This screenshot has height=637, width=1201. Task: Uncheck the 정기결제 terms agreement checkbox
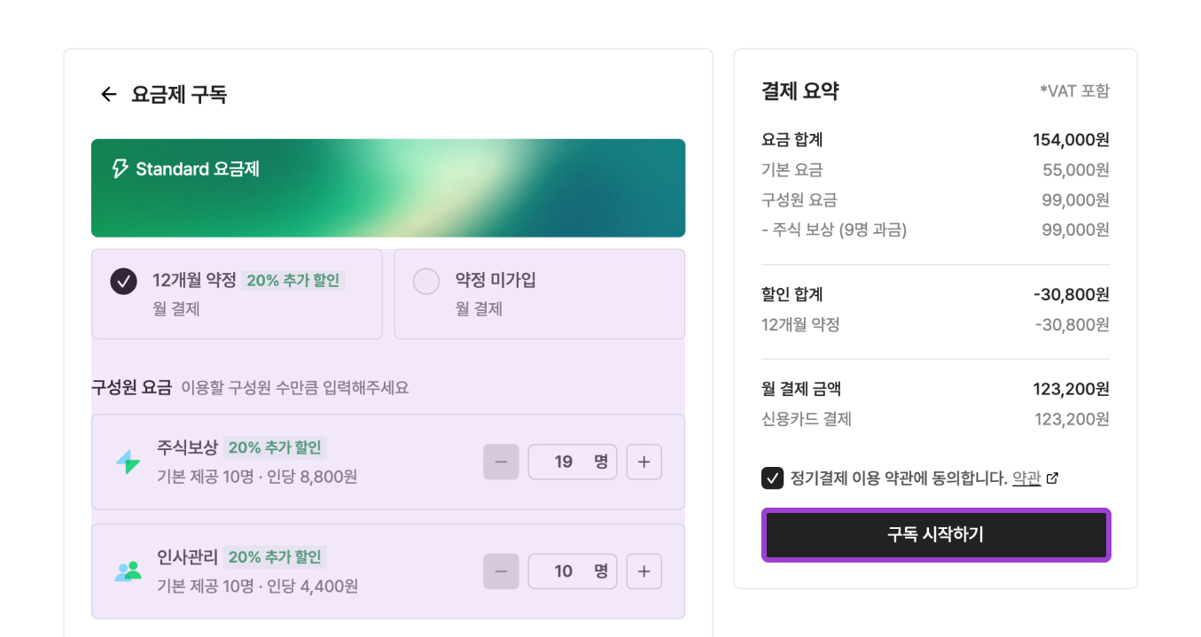(x=771, y=478)
